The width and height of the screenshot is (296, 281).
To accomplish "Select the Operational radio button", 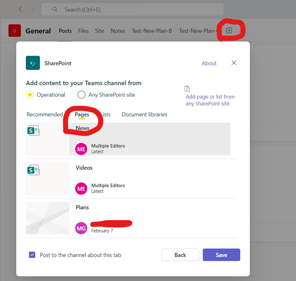I will 30,95.
